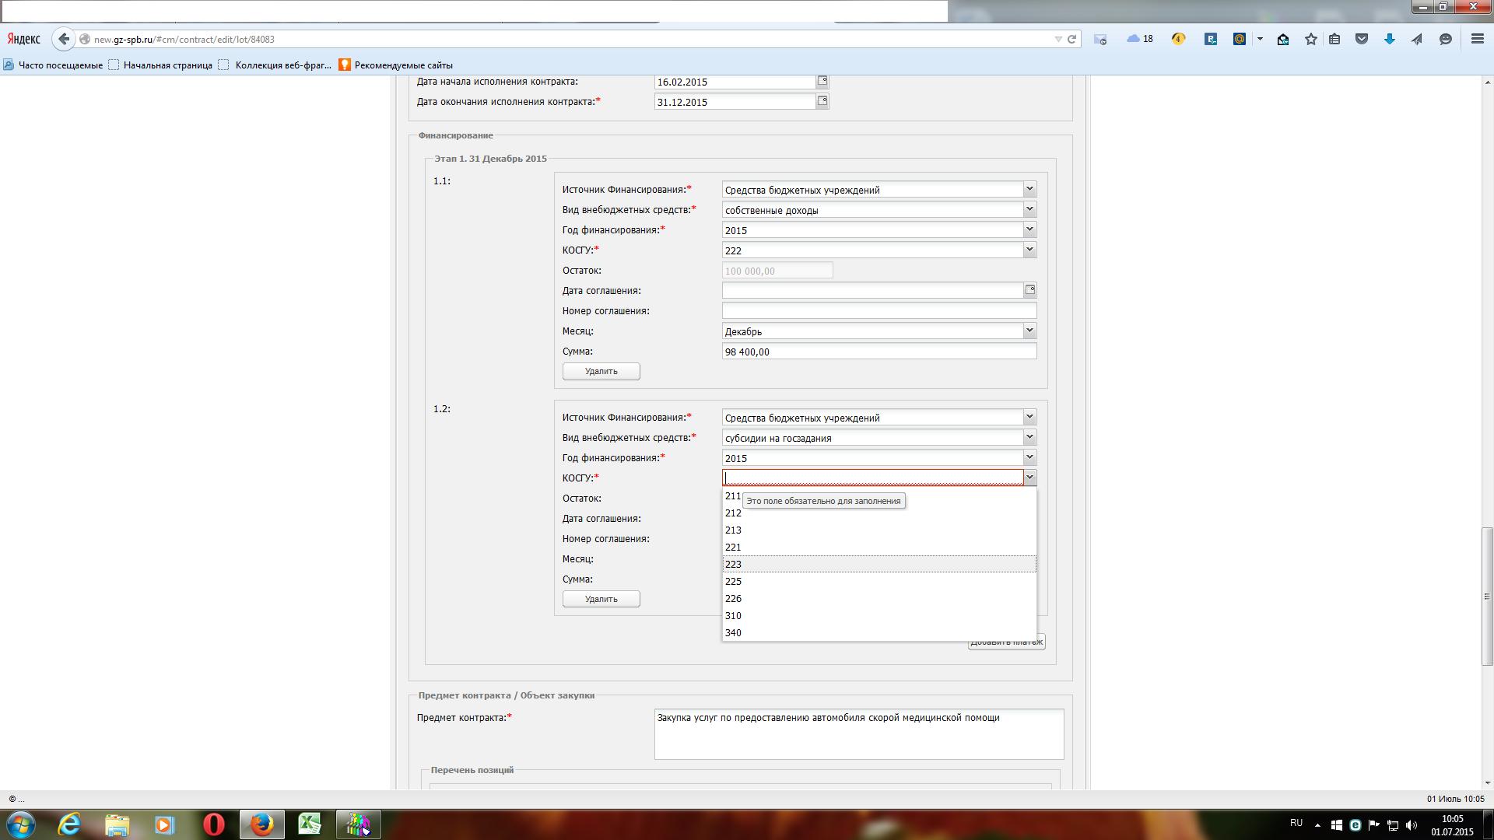Screen dimensions: 1494x840
Task: Click the browser back arrow button
Action: click(64, 39)
